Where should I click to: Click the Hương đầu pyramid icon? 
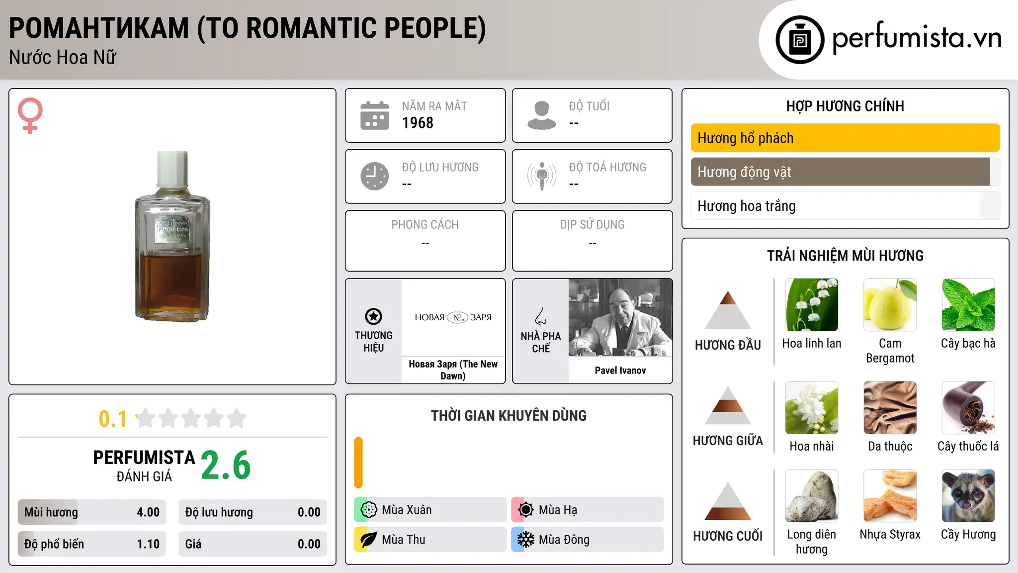(728, 309)
